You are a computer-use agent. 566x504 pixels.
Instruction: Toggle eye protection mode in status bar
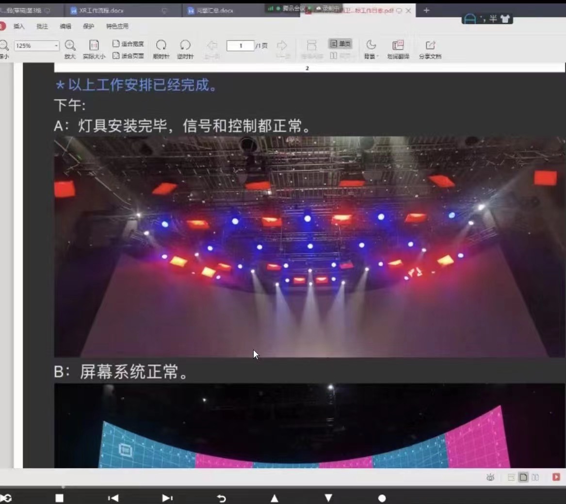point(490,477)
